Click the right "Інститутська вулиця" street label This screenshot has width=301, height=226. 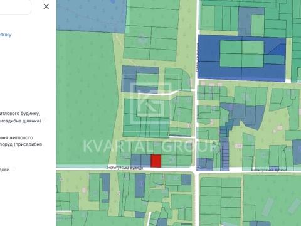(x=269, y=169)
